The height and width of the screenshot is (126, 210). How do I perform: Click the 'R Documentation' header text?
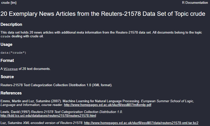pyautogui.click(x=195, y=3)
